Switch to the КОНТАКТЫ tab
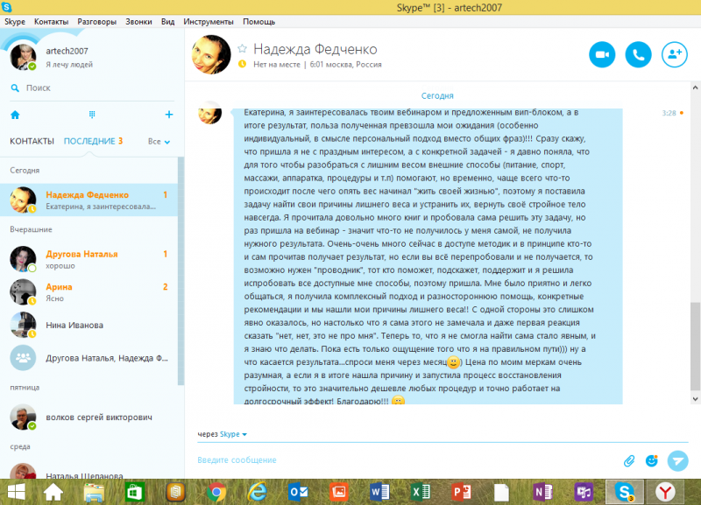 click(x=32, y=141)
